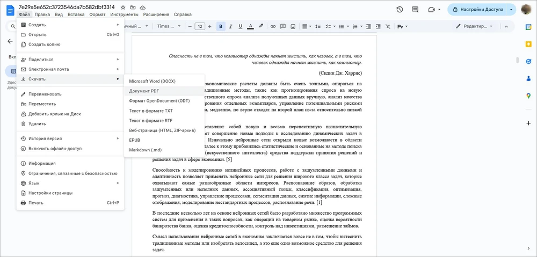Click the Настройки Доступа share button
The image size is (537, 257).
(477, 10)
